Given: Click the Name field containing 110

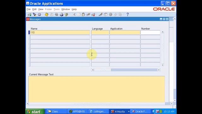Looking at the screenshot, I should pyautogui.click(x=60, y=32).
